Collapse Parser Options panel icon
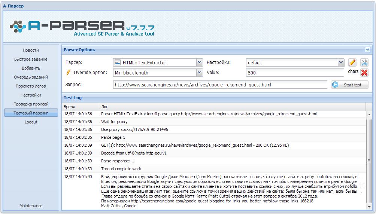 click(367, 50)
